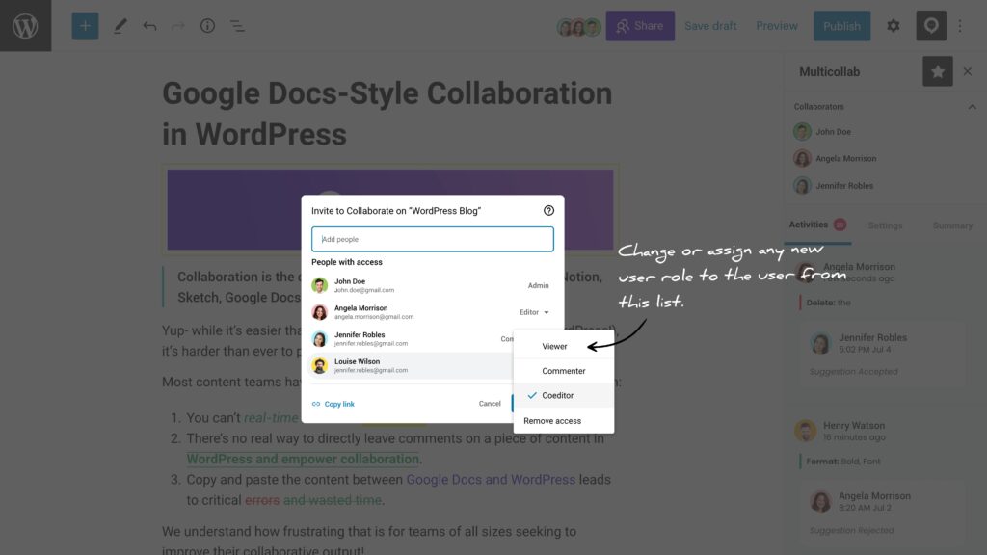Click Angela Morrison avatar in collaborators sidebar
Image resolution: width=987 pixels, height=555 pixels.
coord(802,158)
